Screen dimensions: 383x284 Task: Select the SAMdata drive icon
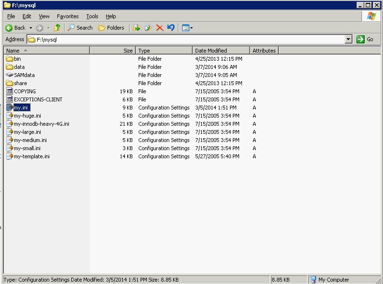[x=10, y=75]
